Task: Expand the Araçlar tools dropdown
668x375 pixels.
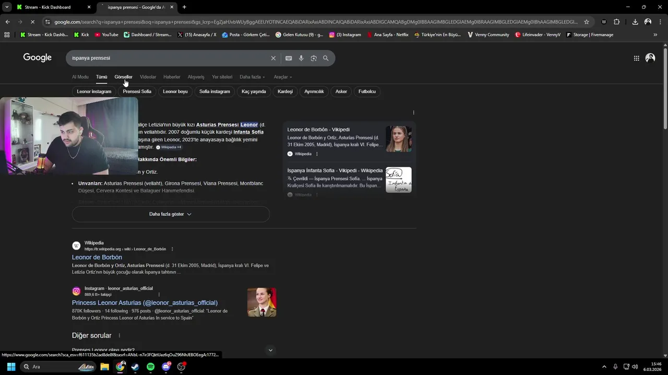Action: pyautogui.click(x=283, y=77)
